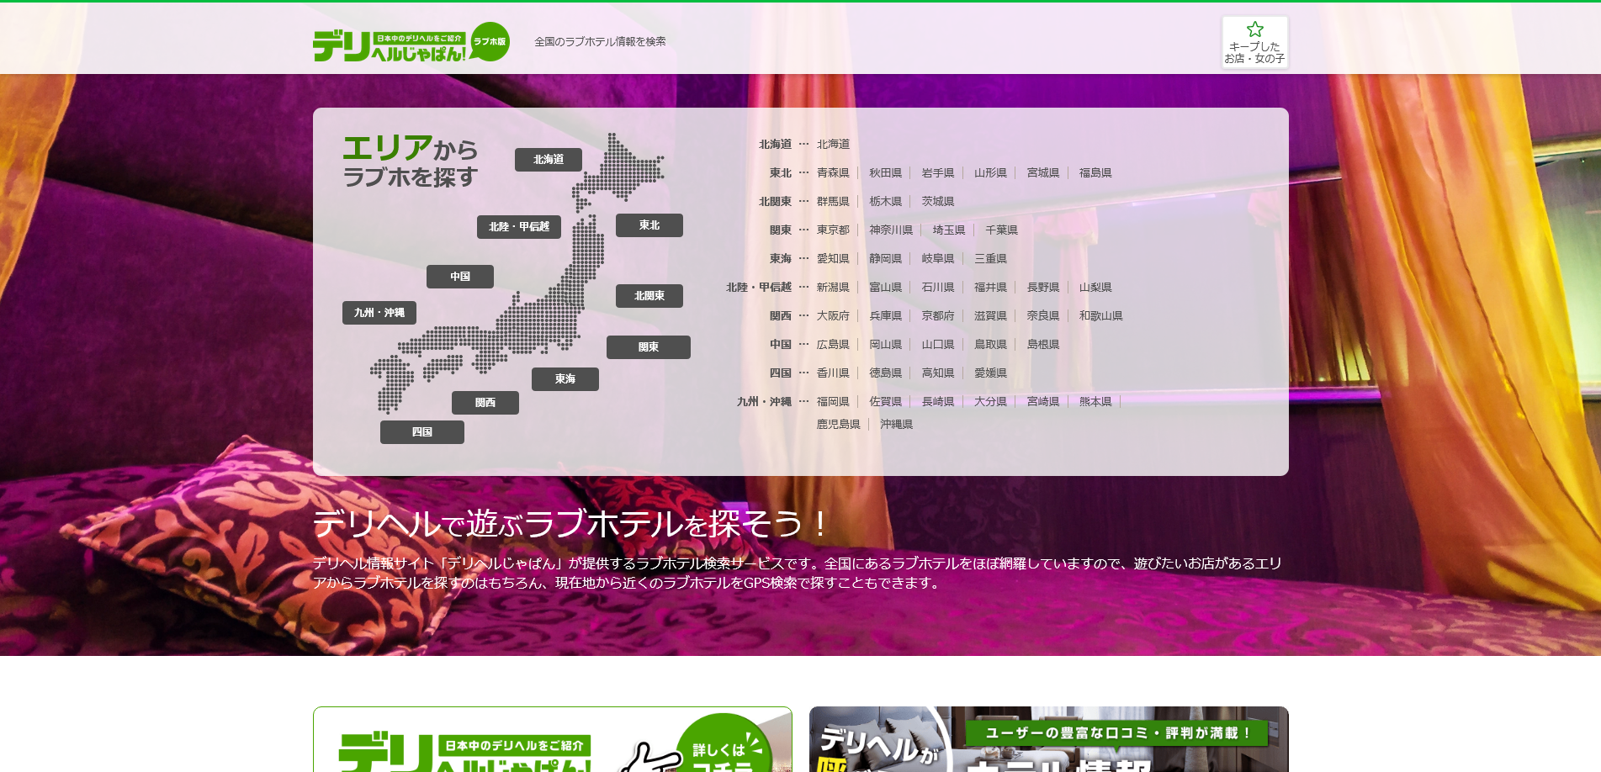Open 愛知県 prefecture link
Screen dimensions: 1601x772
pos(833,259)
